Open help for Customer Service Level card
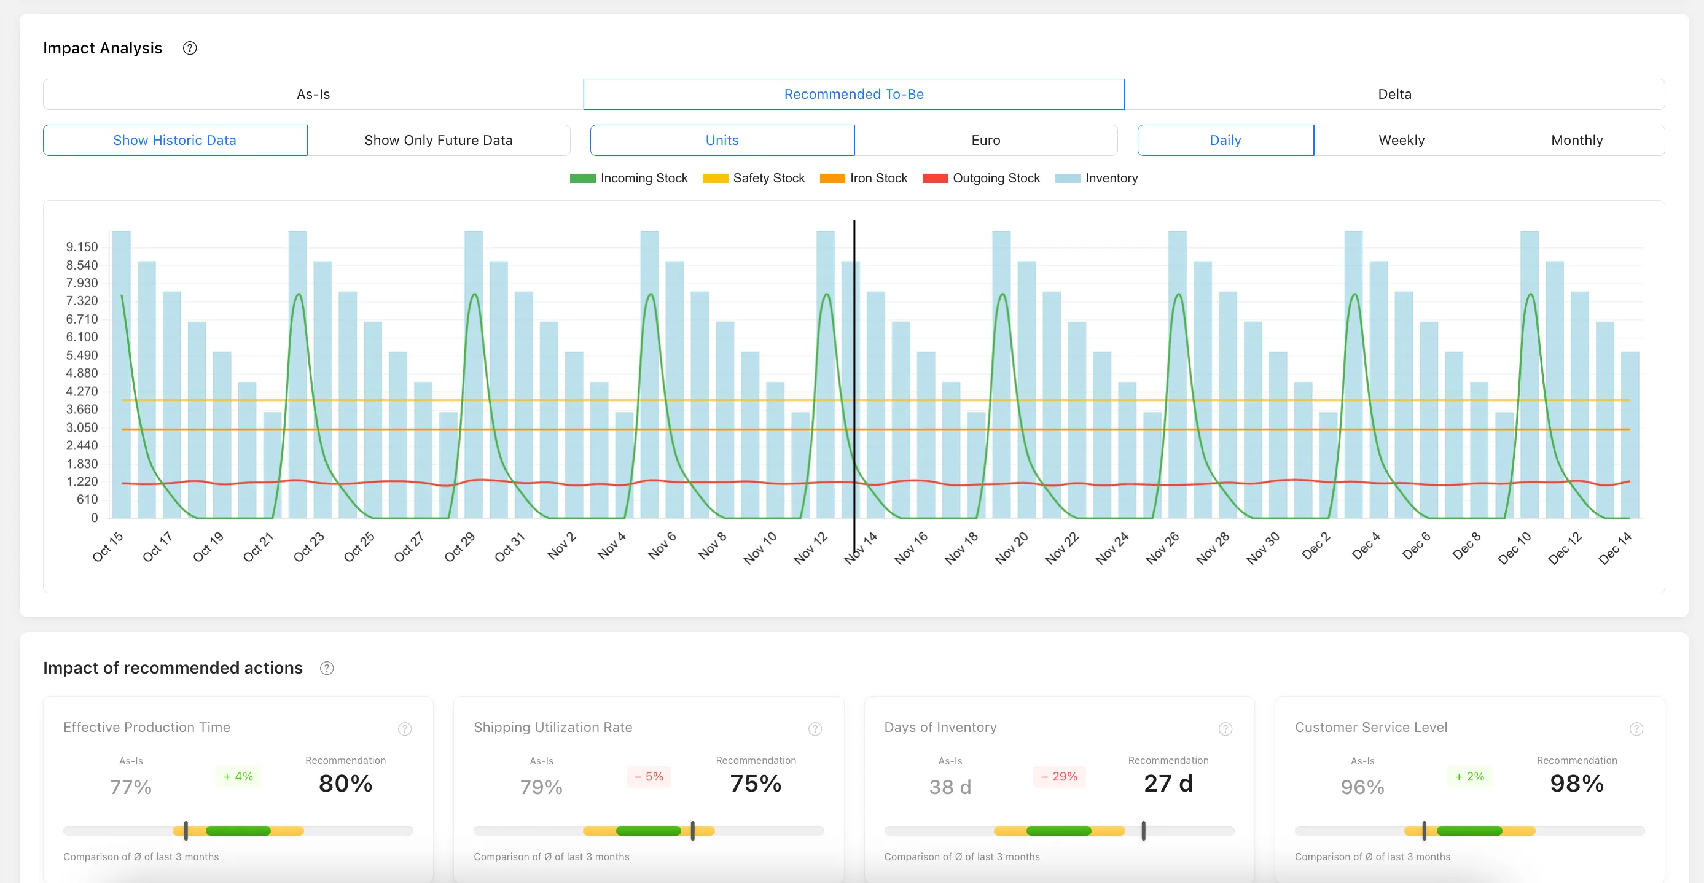 (x=1636, y=729)
